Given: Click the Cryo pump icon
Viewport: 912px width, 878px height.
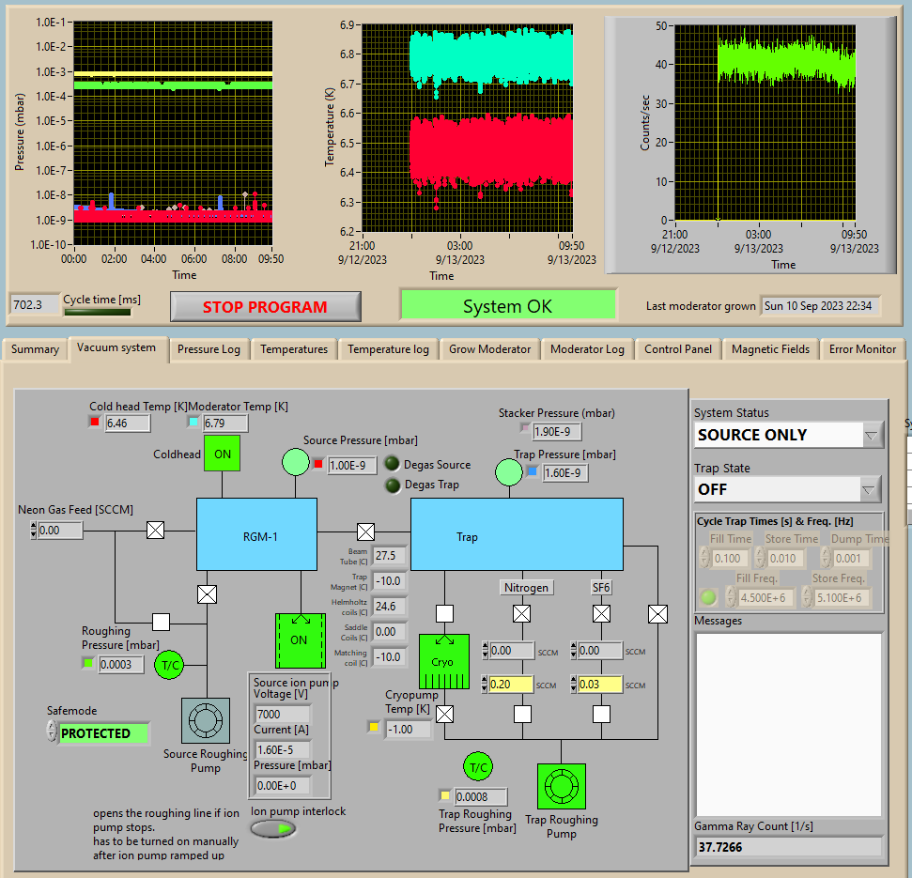Looking at the screenshot, I should coord(443,661).
